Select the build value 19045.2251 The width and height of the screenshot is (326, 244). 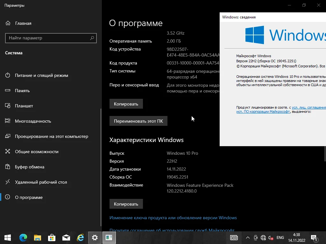coord(177,177)
